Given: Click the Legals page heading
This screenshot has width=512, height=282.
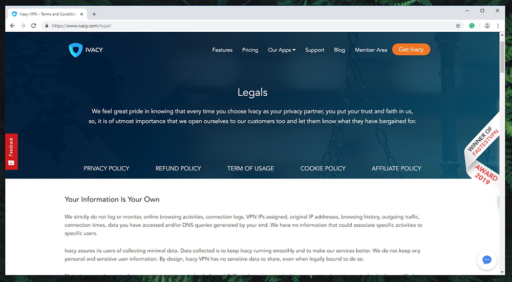Looking at the screenshot, I should click(x=252, y=92).
